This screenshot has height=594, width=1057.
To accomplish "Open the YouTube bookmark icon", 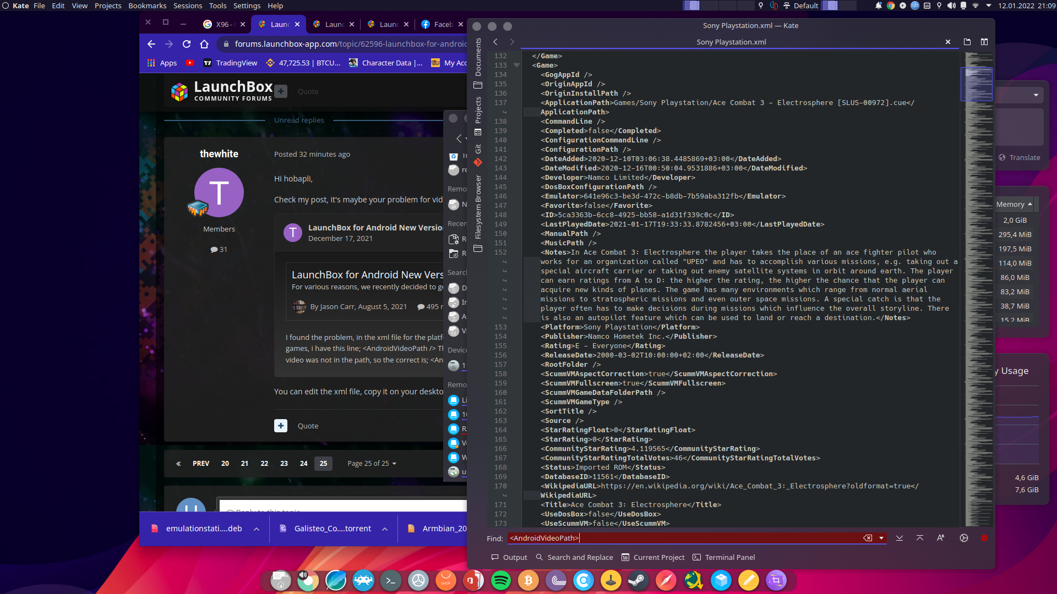I will [x=190, y=63].
